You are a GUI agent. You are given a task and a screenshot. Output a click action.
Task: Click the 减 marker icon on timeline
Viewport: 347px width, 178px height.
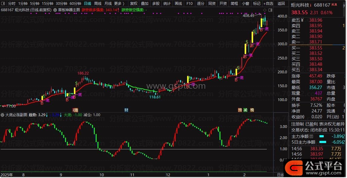coord(246,110)
